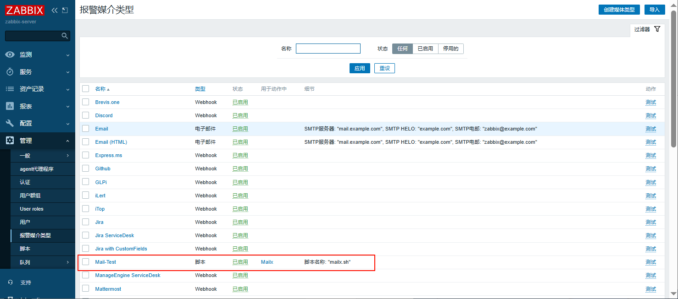Screen dimensions: 678x299
Task: Click the search magnifier icon in sidebar
Action: click(x=65, y=36)
